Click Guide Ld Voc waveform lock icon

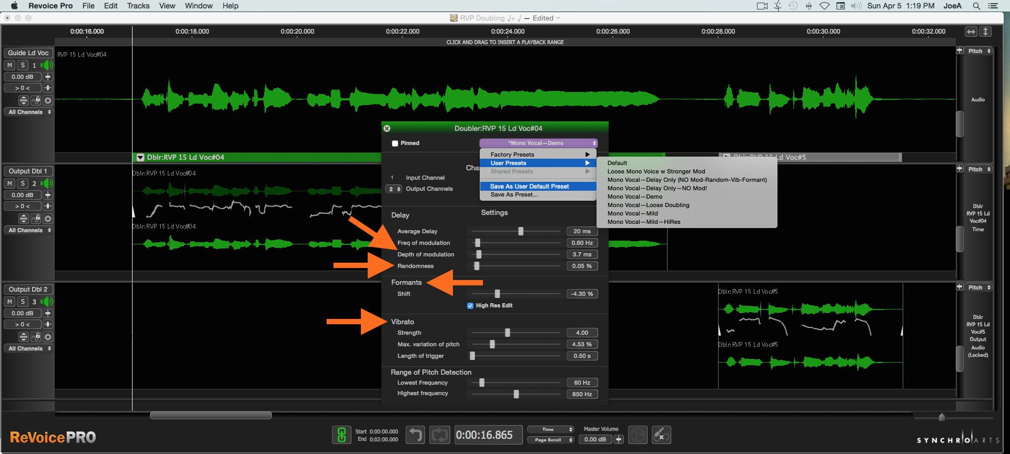coord(36,100)
